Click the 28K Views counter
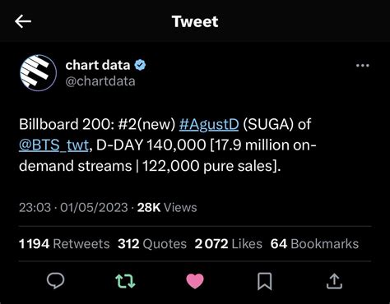 (167, 208)
